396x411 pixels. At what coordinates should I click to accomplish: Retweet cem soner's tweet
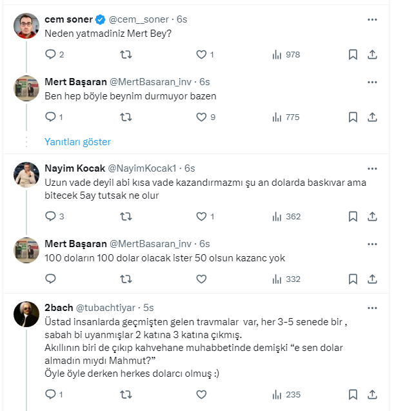(x=126, y=55)
